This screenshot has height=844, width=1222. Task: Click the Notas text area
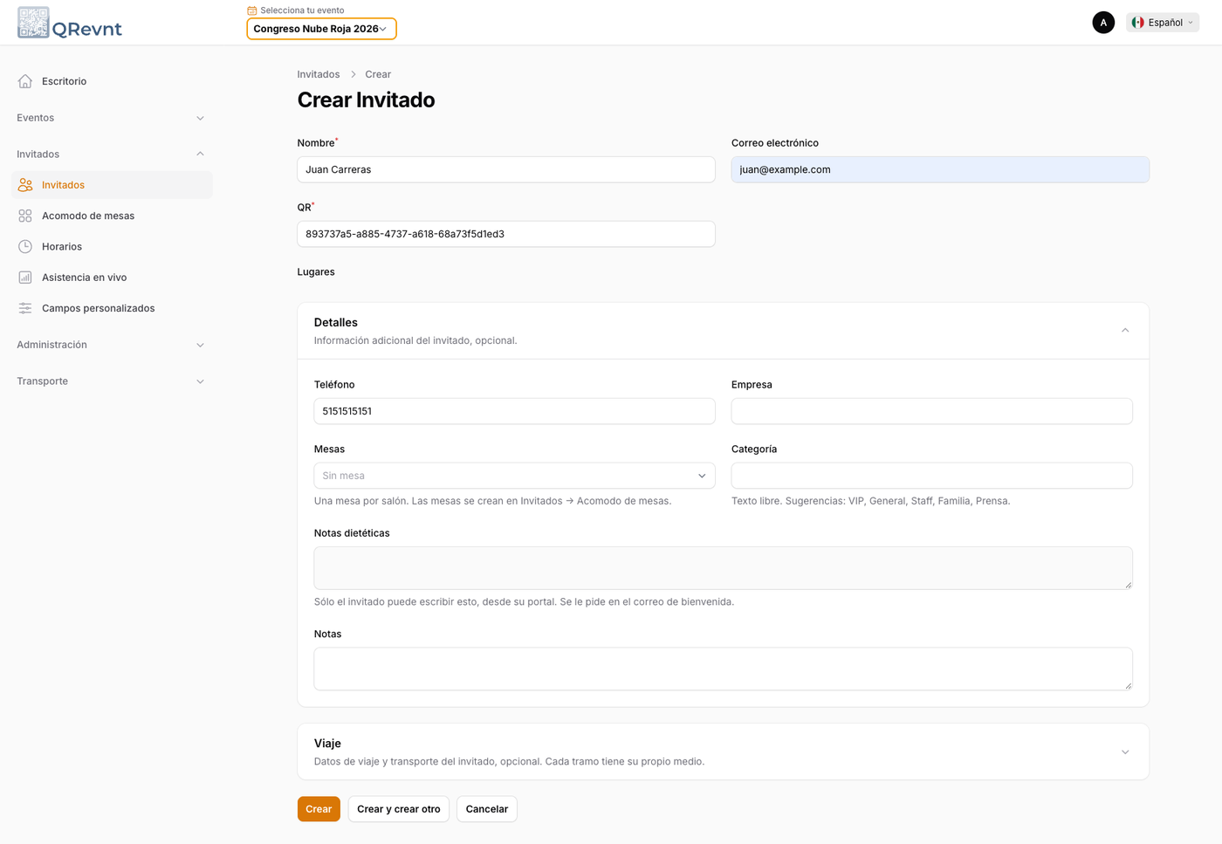pos(723,669)
